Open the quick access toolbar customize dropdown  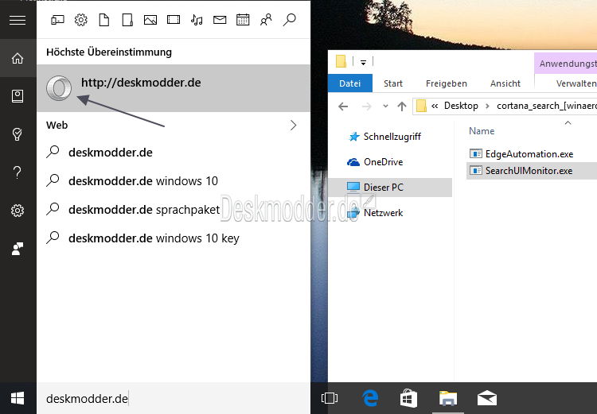(x=363, y=62)
